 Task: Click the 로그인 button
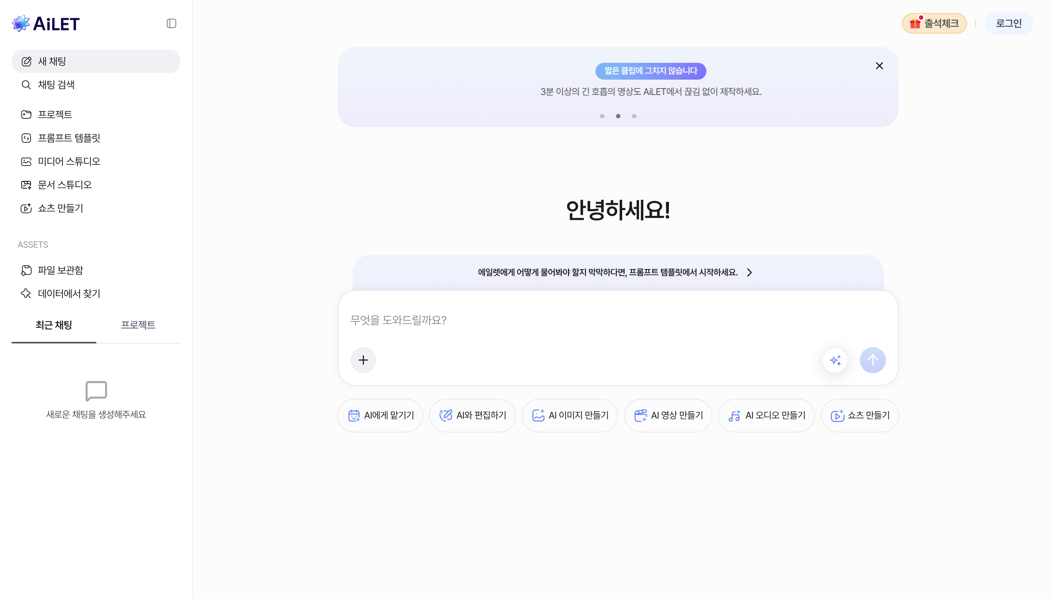click(x=1008, y=23)
